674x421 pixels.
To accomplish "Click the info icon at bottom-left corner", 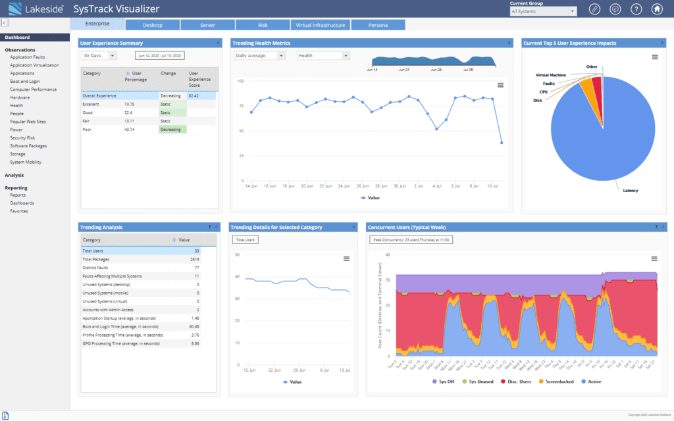I will click(6, 416).
